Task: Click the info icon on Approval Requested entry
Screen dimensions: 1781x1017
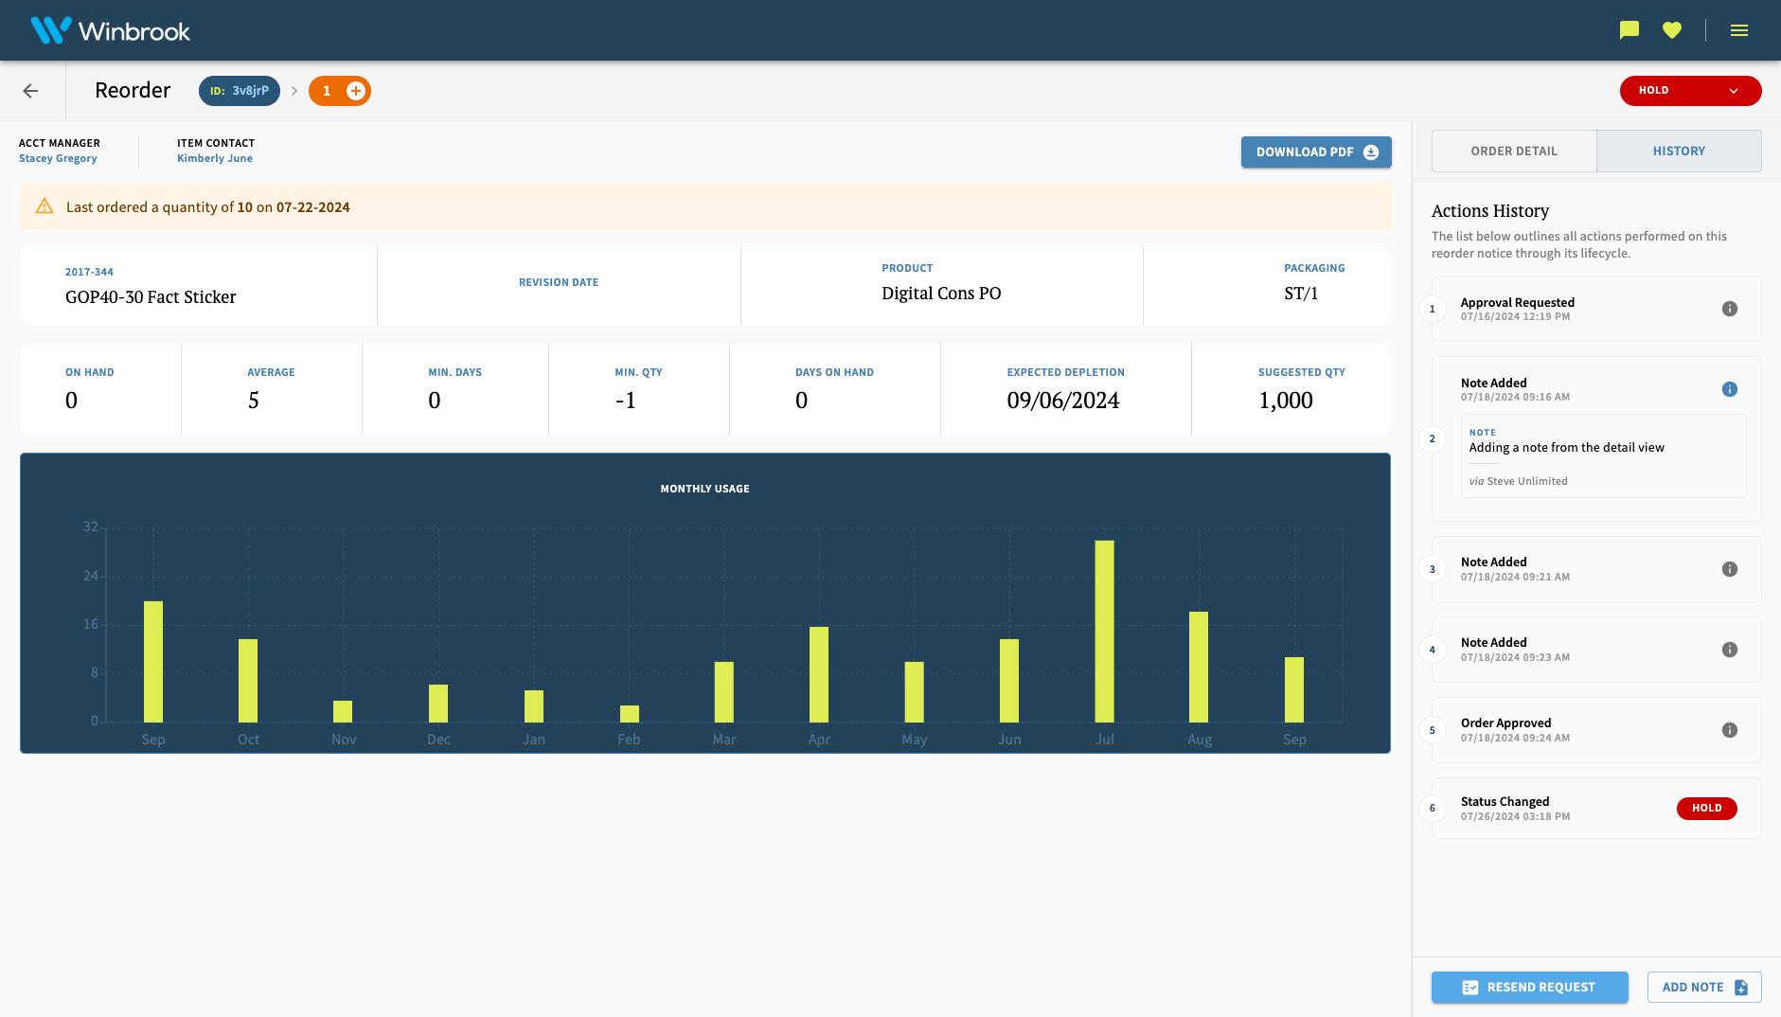Action: coord(1730,308)
